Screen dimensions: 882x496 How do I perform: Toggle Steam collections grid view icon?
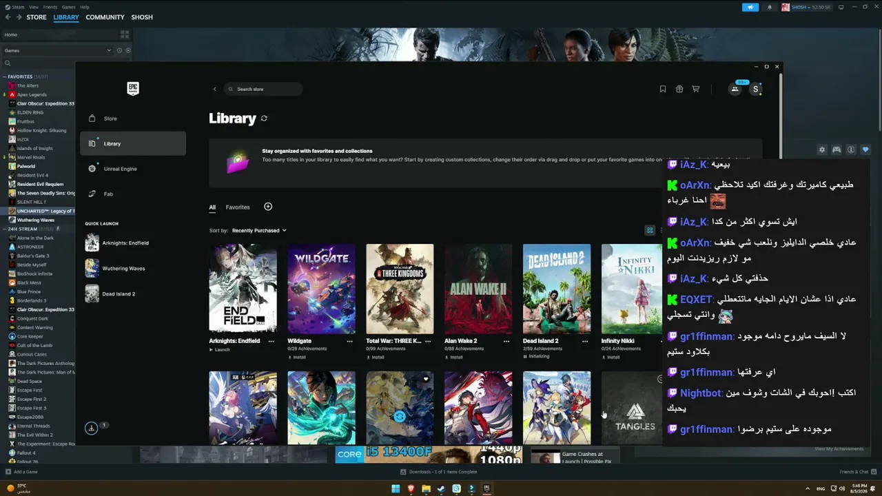[125, 34]
